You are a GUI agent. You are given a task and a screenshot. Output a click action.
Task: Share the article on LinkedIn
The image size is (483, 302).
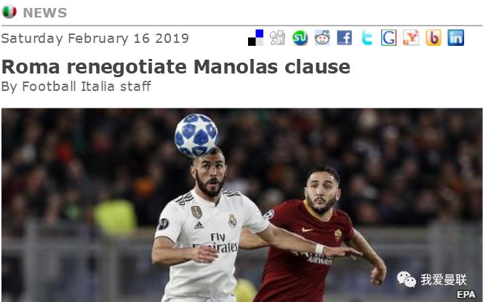[456, 38]
